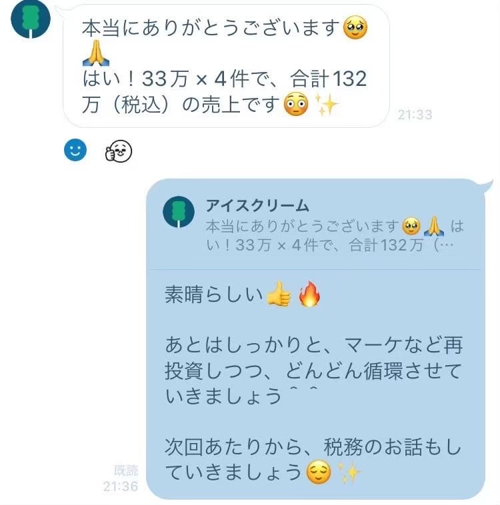Tap the 既読 read status label
This screenshot has width=500, height=505.
click(126, 470)
